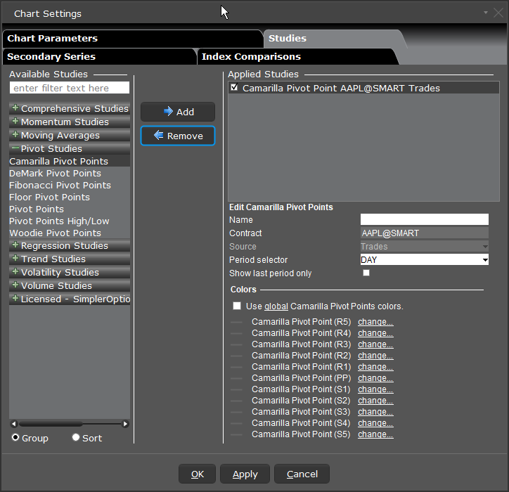Select the Sort radio button
The width and height of the screenshot is (509, 492).
point(76,437)
